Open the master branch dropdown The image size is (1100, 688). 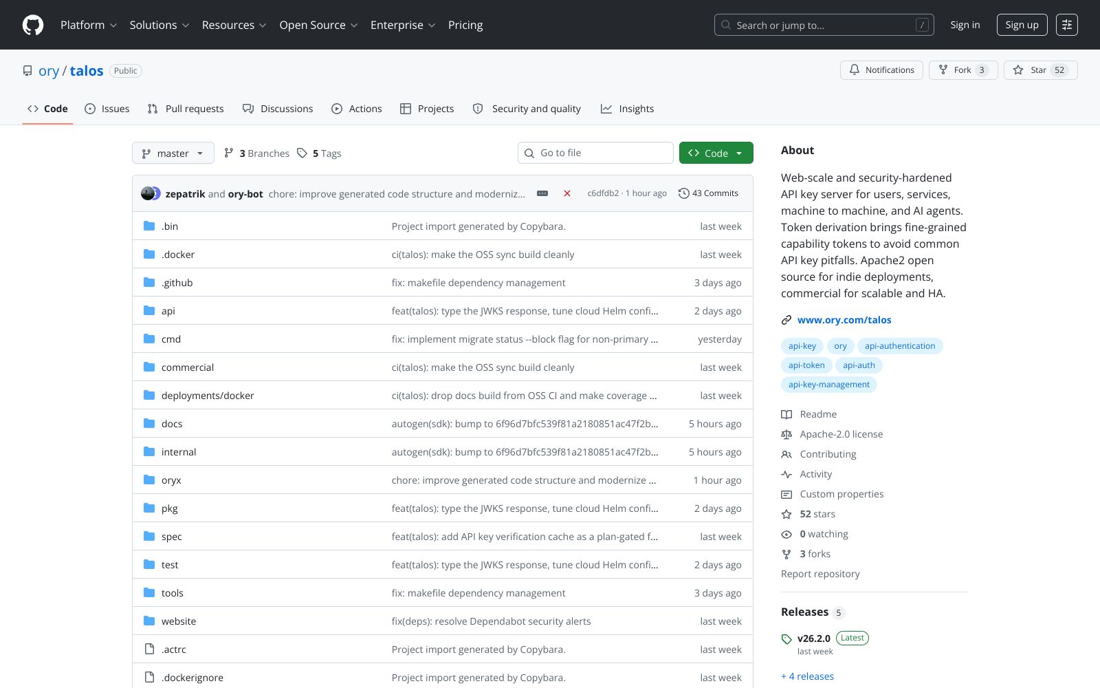(x=173, y=153)
